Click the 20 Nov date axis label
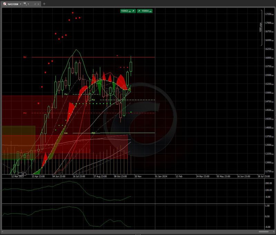Image resolution: width=276 pixels, height=235 pixels. [138, 176]
